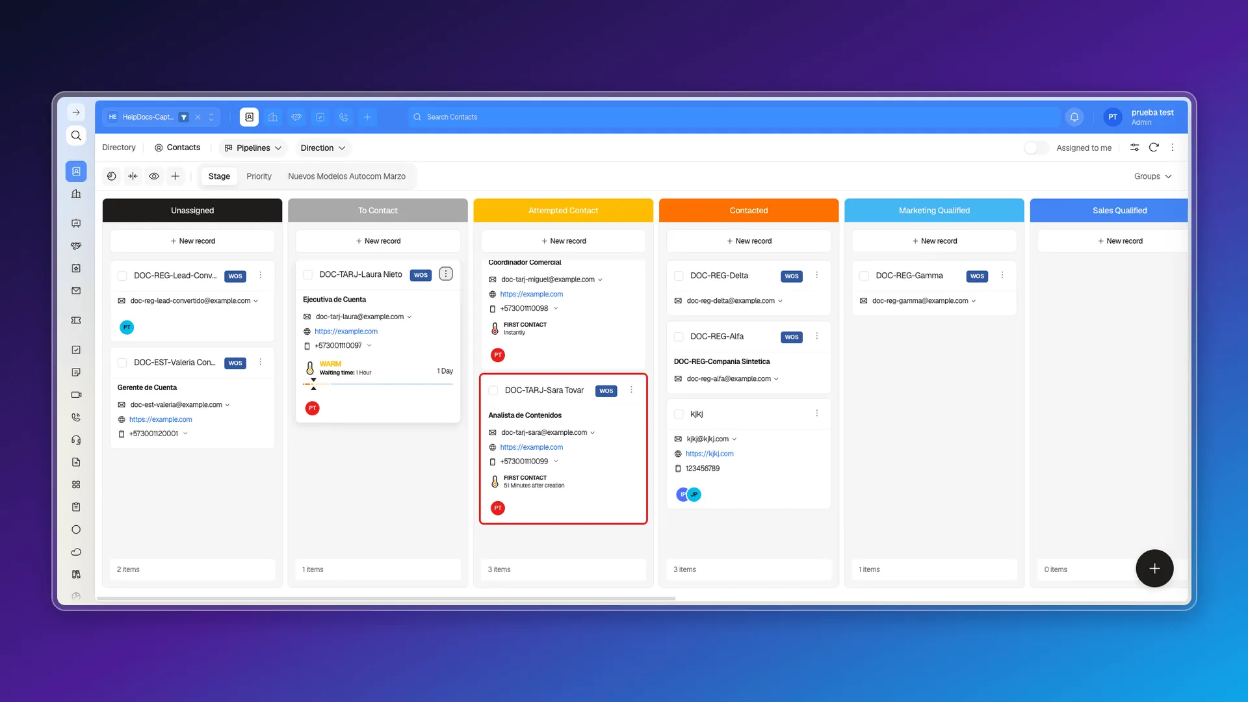Open the filter settings sliders icon
The width and height of the screenshot is (1248, 702).
click(x=1134, y=148)
